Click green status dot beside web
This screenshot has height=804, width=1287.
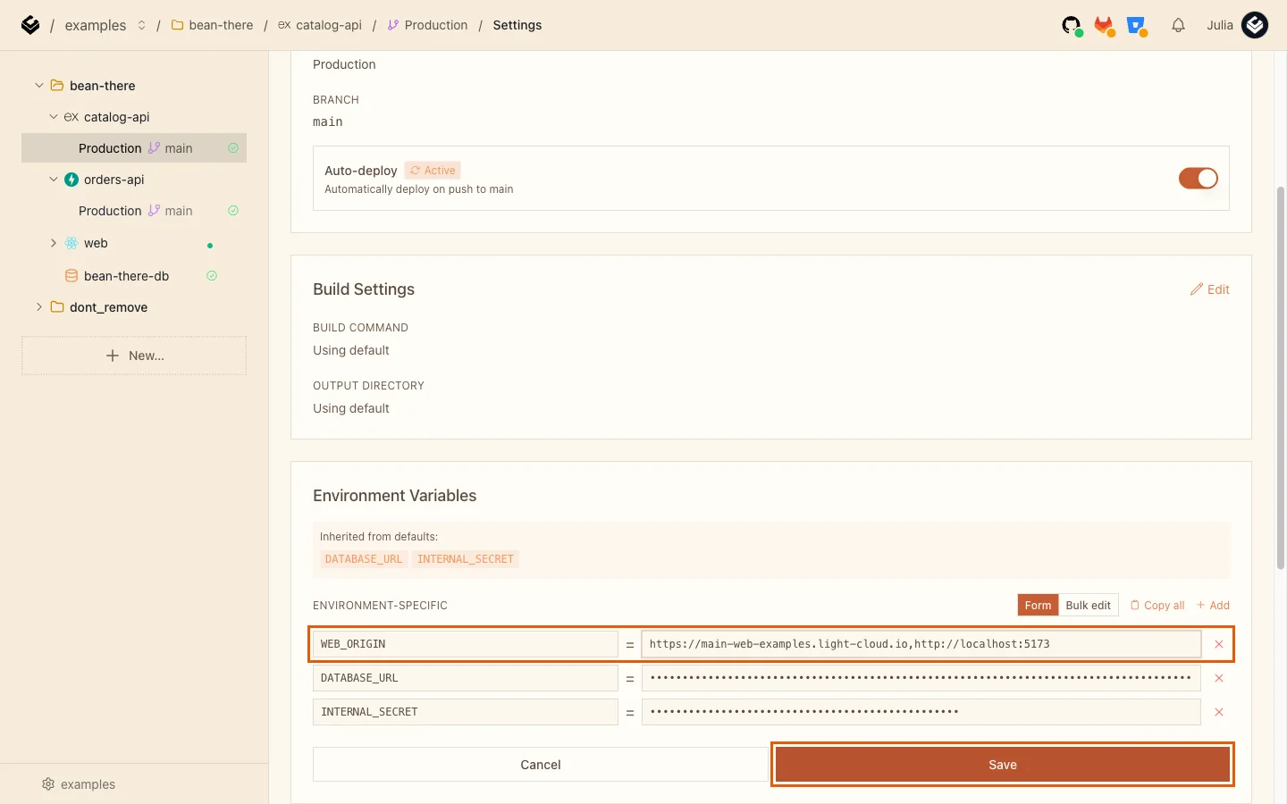(x=210, y=246)
